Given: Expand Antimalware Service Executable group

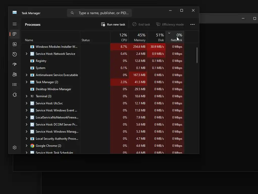Looking at the screenshot, I should (x=26, y=75).
